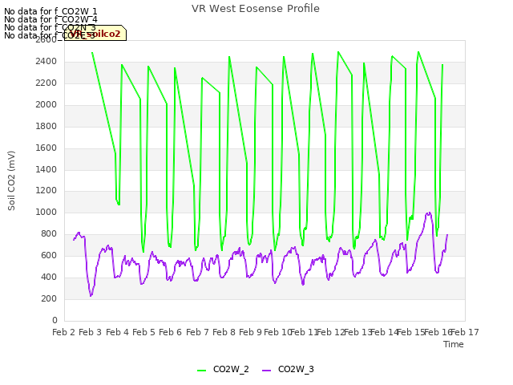This screenshot has width=513, height=385.
Task: Click the 2400 y-axis tick label
Action: (46, 62)
